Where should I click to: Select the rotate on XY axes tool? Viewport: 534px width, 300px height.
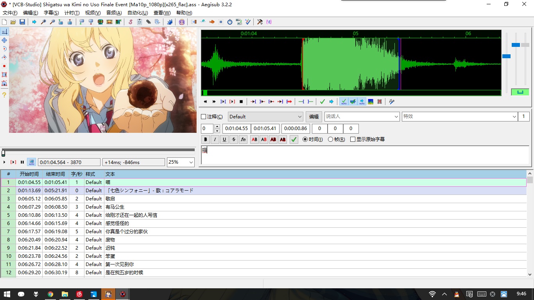pos(4,57)
